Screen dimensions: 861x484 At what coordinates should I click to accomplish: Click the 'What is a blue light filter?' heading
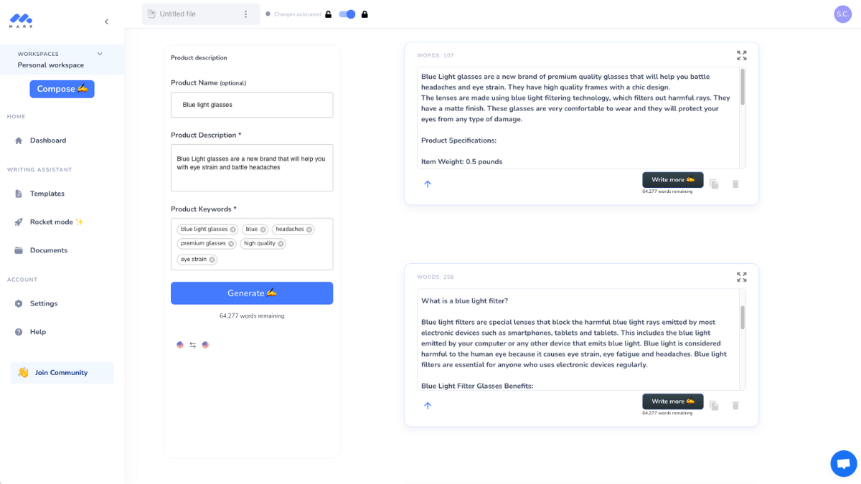(x=464, y=301)
